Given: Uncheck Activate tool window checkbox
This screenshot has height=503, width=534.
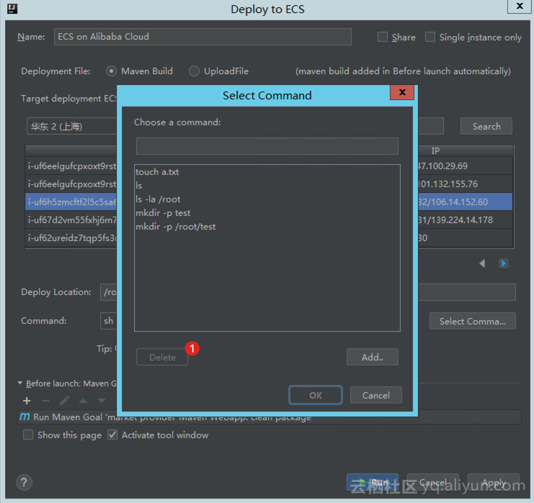Looking at the screenshot, I should point(112,435).
